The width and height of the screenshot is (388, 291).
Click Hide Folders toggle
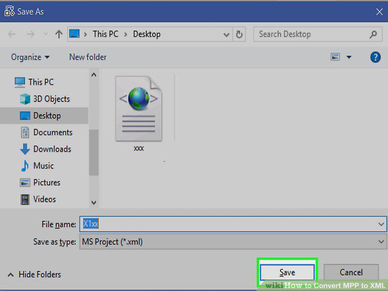pyautogui.click(x=34, y=274)
